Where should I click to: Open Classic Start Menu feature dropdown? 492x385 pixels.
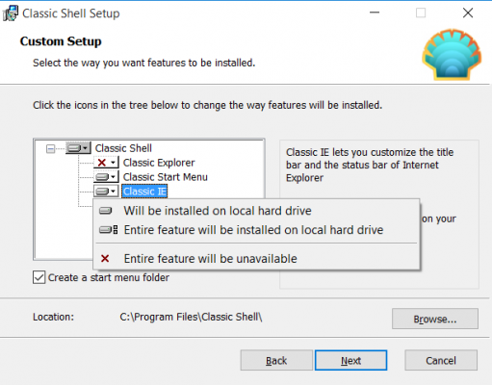[x=106, y=177]
